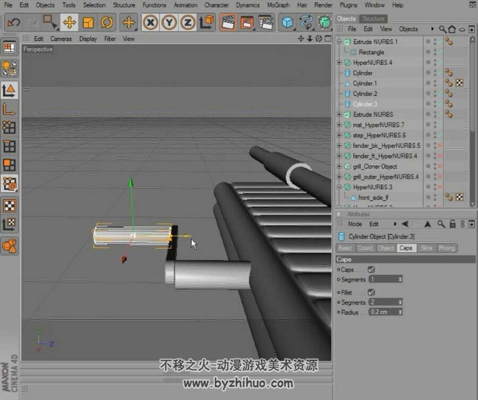Toggle red X enable on fender_ft_HyperNURBS.4
Image resolution: width=478 pixels, height=400 pixels.
440,156
